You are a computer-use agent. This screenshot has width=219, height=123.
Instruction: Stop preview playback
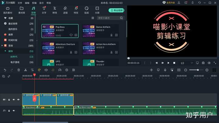pyautogui.click(x=174, y=63)
